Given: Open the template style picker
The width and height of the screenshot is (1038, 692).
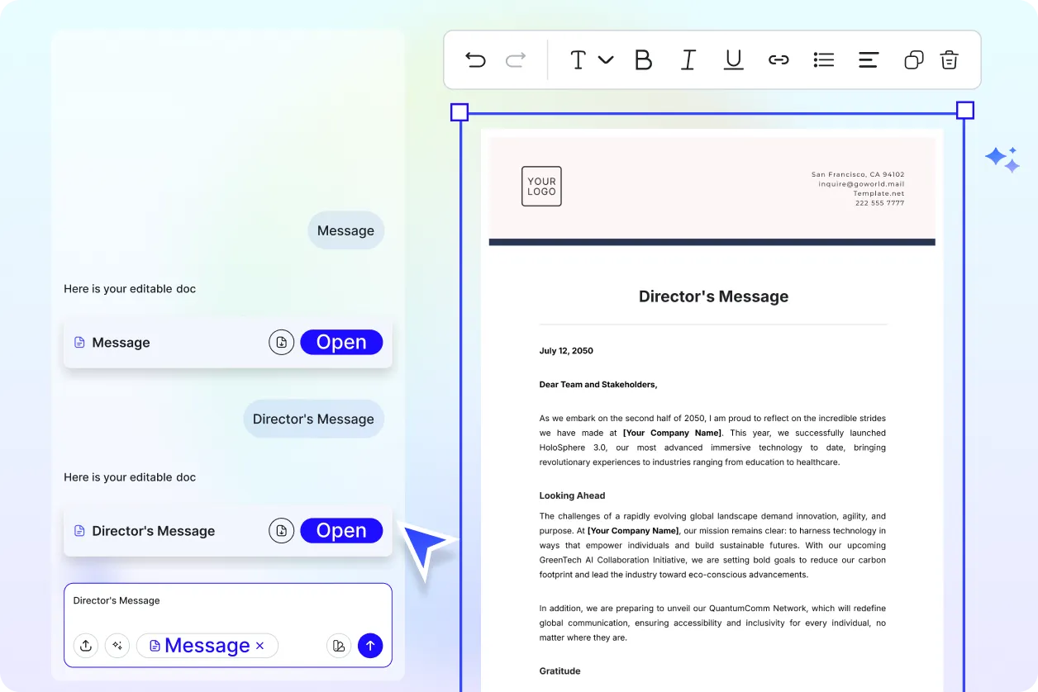Looking at the screenshot, I should coord(339,646).
